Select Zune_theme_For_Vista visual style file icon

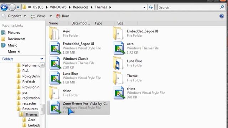[x=55, y=107]
